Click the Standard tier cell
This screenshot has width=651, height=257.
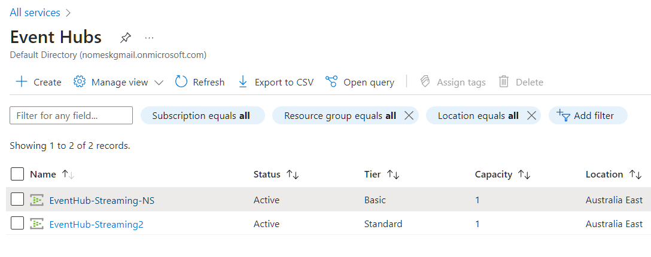pyautogui.click(x=383, y=224)
